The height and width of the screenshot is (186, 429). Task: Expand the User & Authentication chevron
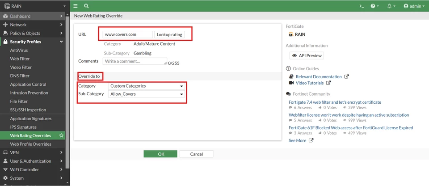pyautogui.click(x=61, y=161)
